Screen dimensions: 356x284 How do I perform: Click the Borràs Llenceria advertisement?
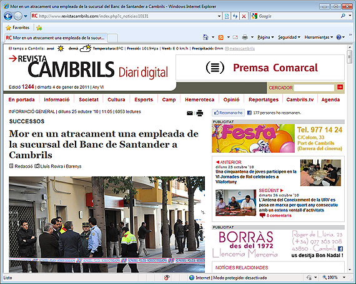(278, 245)
